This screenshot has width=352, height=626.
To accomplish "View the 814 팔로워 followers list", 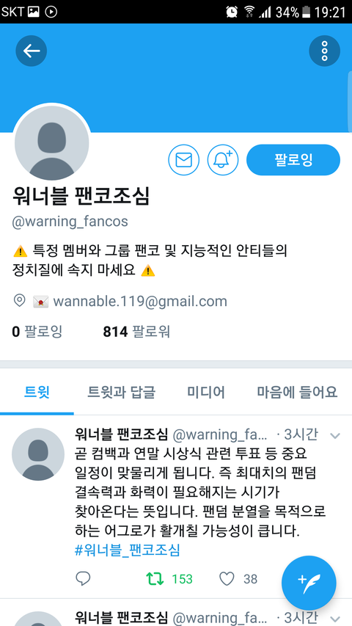I will (136, 332).
